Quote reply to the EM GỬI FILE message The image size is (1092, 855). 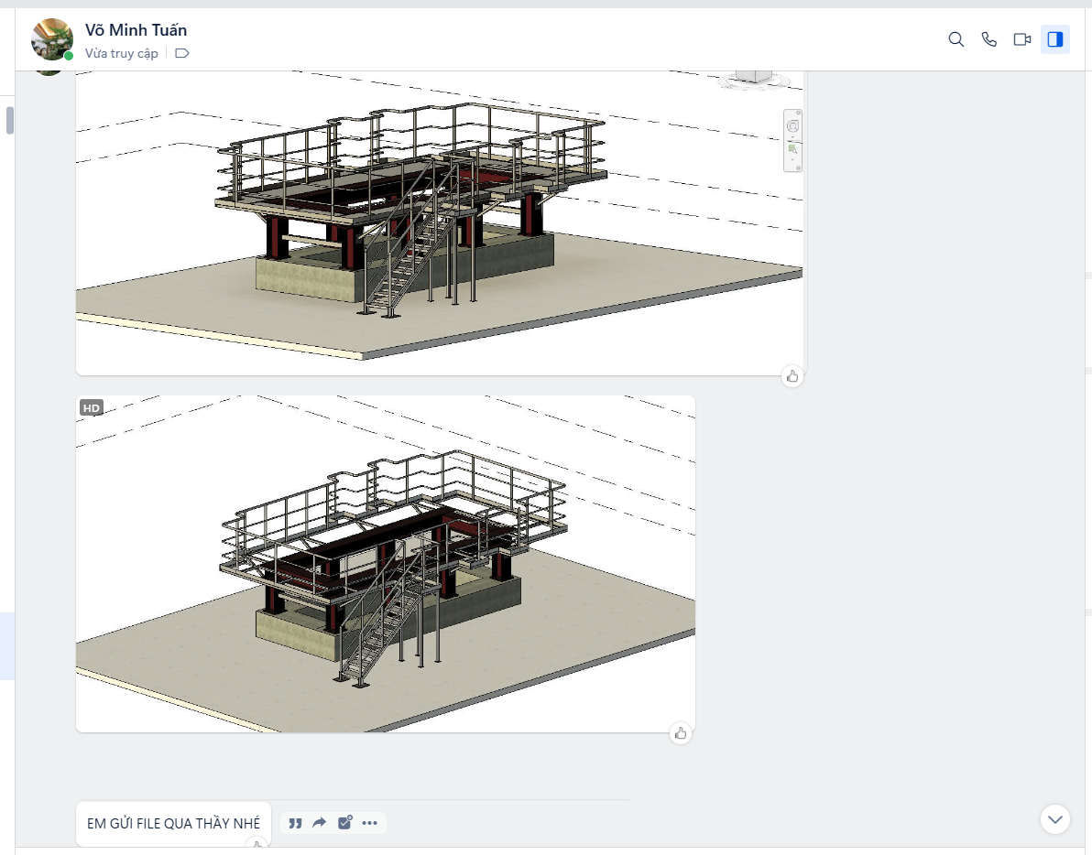click(x=295, y=823)
